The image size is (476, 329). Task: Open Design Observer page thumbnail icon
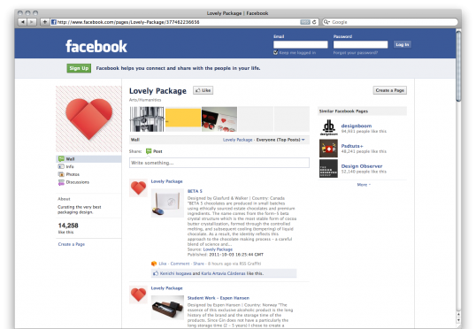point(328,168)
